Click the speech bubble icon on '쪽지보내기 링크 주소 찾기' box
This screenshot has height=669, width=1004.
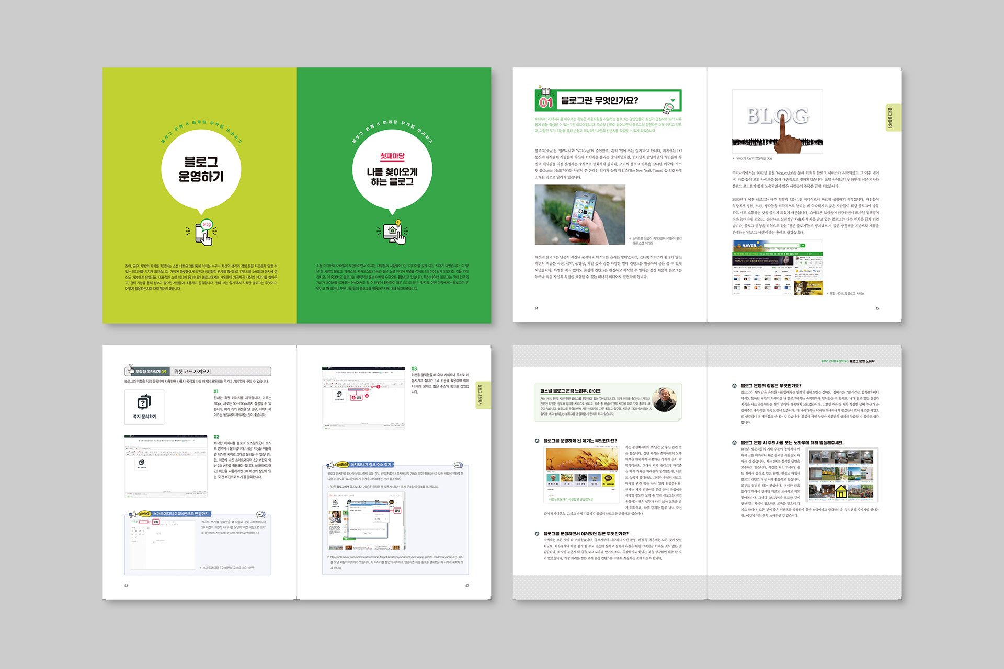click(458, 465)
